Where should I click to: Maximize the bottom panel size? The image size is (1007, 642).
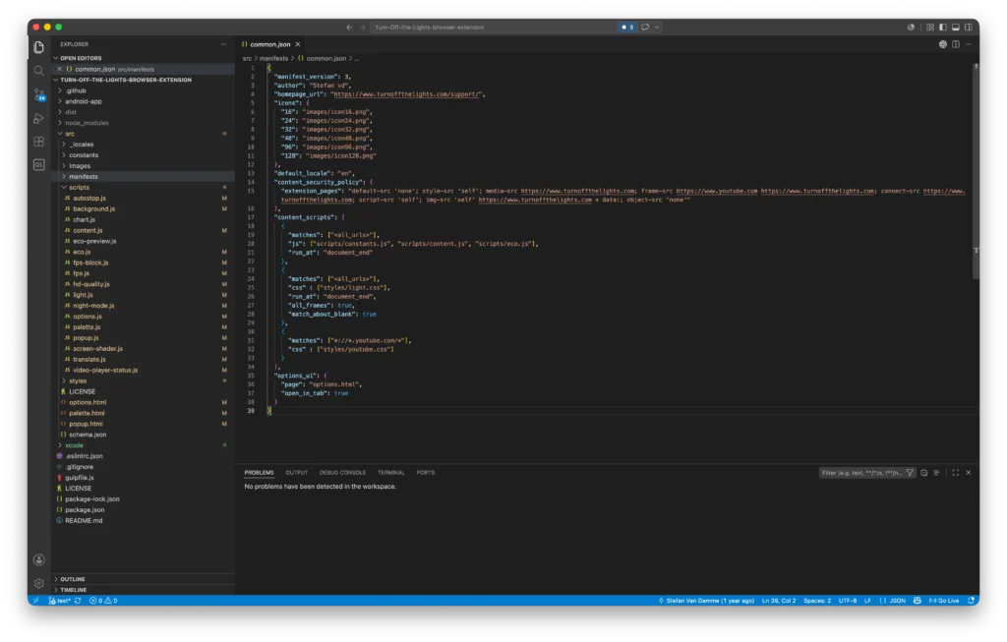(x=956, y=473)
